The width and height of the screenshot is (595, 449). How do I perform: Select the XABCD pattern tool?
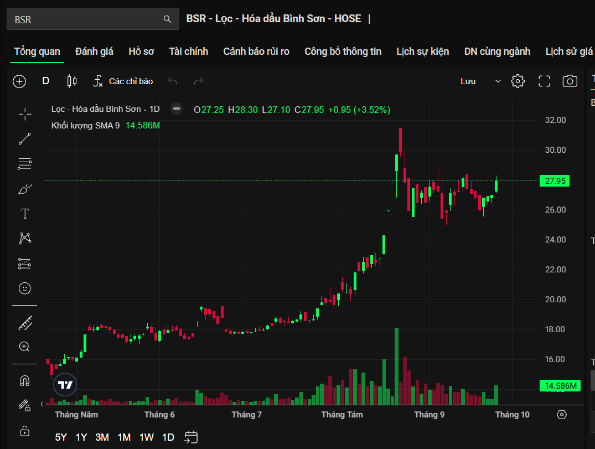25,239
